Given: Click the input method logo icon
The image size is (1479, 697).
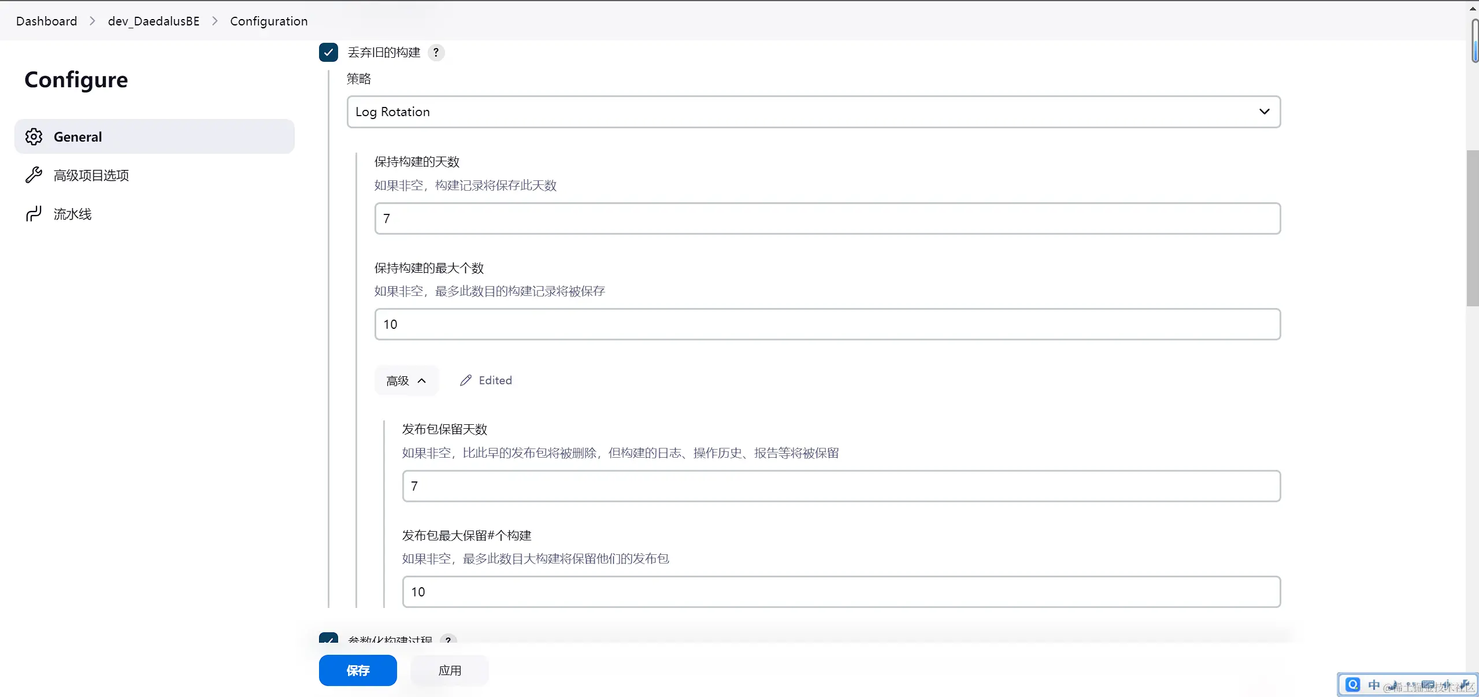Looking at the screenshot, I should [x=1352, y=685].
